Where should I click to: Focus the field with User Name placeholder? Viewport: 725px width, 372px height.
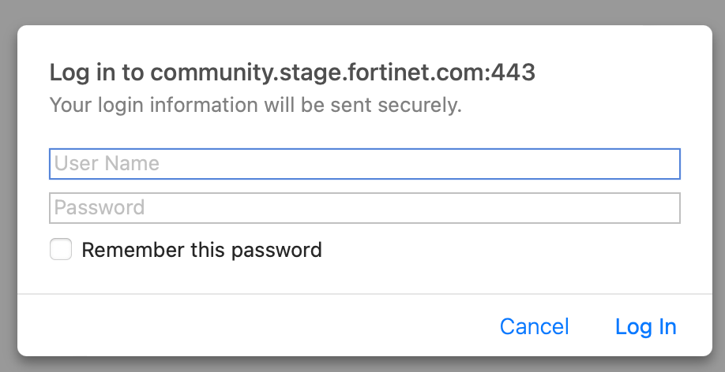364,164
